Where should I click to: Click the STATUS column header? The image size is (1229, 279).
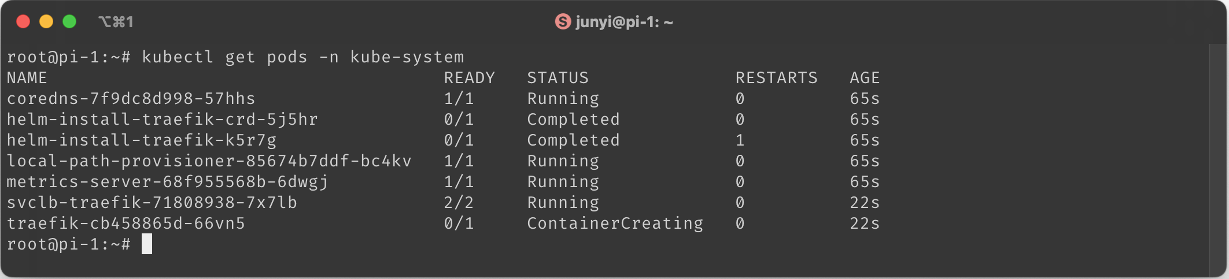(x=558, y=77)
